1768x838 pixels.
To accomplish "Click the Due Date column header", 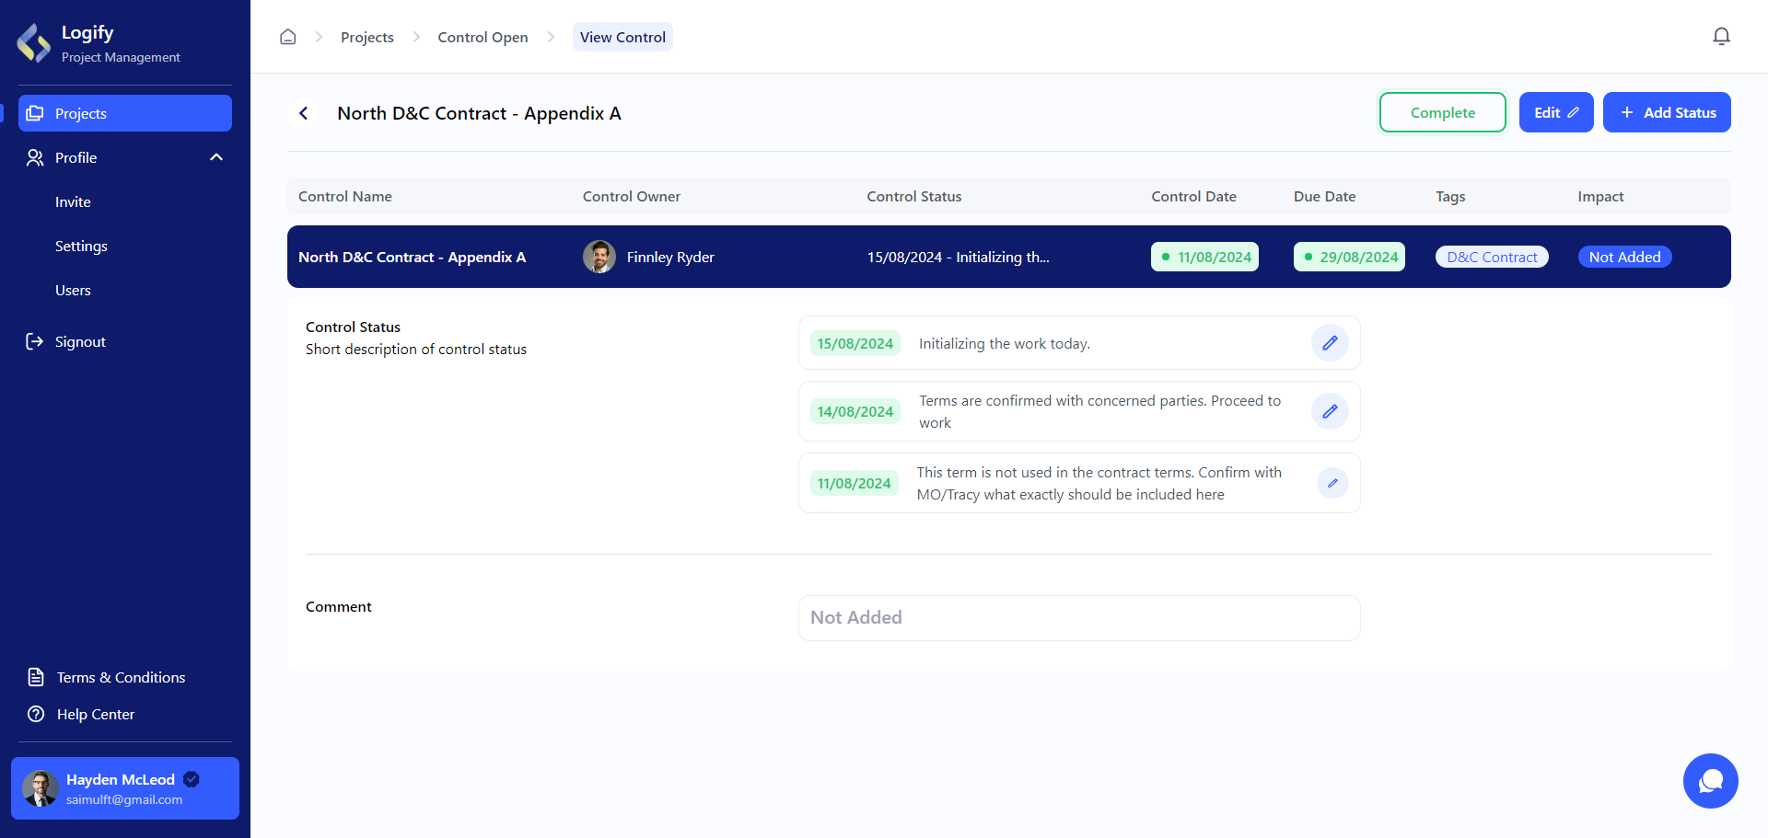I will 1324,196.
